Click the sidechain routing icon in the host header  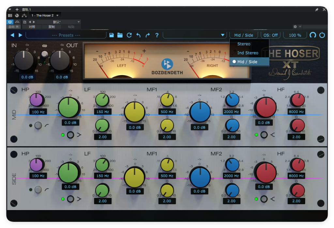tap(24, 15)
